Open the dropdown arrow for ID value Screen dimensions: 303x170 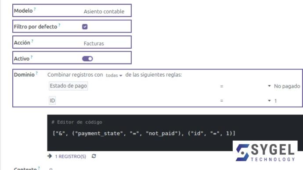coord(269,101)
